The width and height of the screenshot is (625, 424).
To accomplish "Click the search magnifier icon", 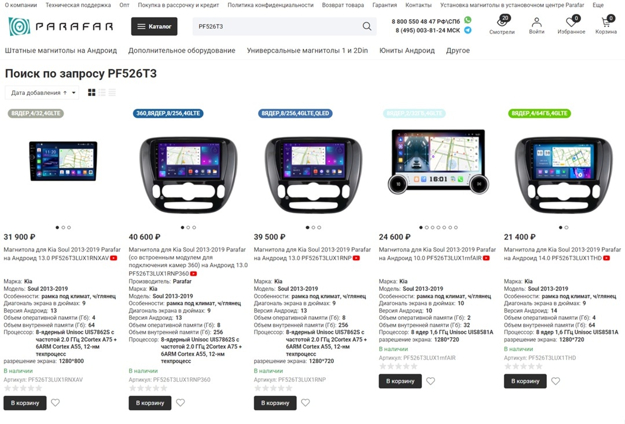I will [367, 26].
